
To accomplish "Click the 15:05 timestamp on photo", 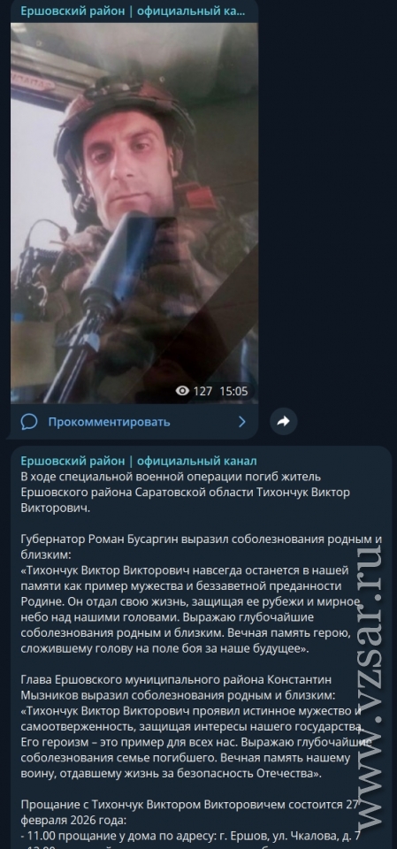I will (233, 391).
